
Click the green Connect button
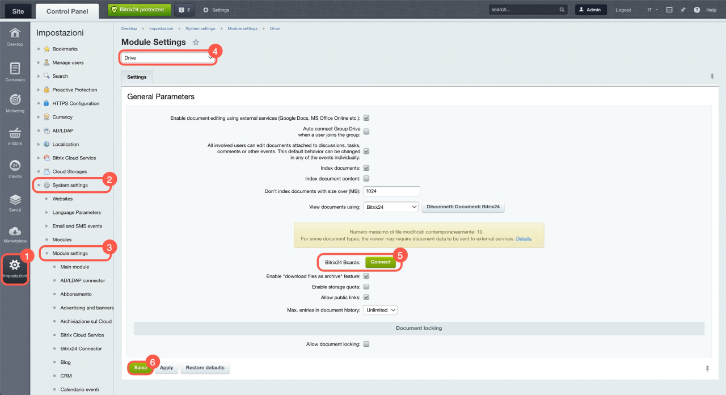pos(381,262)
